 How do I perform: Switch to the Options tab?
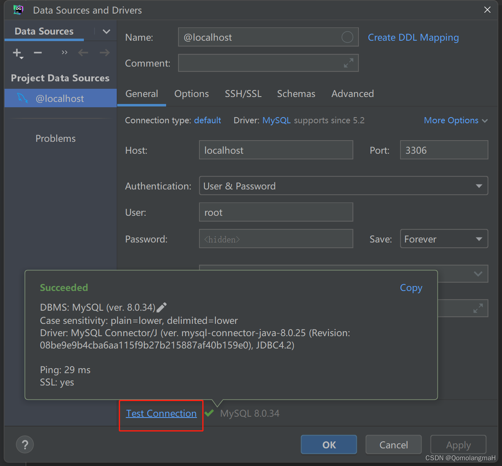pos(192,94)
